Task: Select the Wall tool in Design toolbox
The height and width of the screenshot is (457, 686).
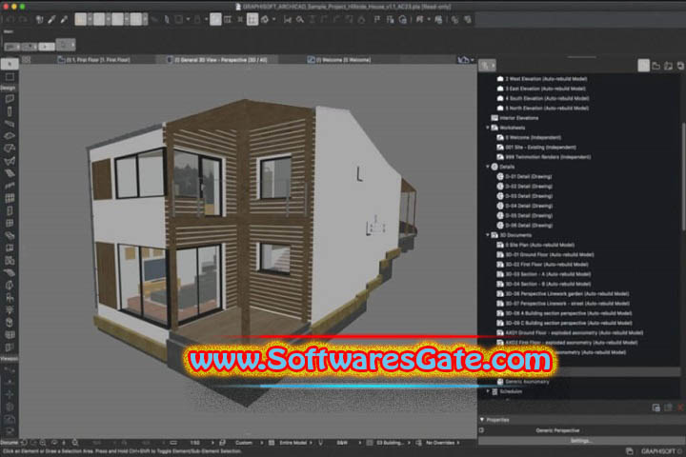Action: tap(10, 99)
